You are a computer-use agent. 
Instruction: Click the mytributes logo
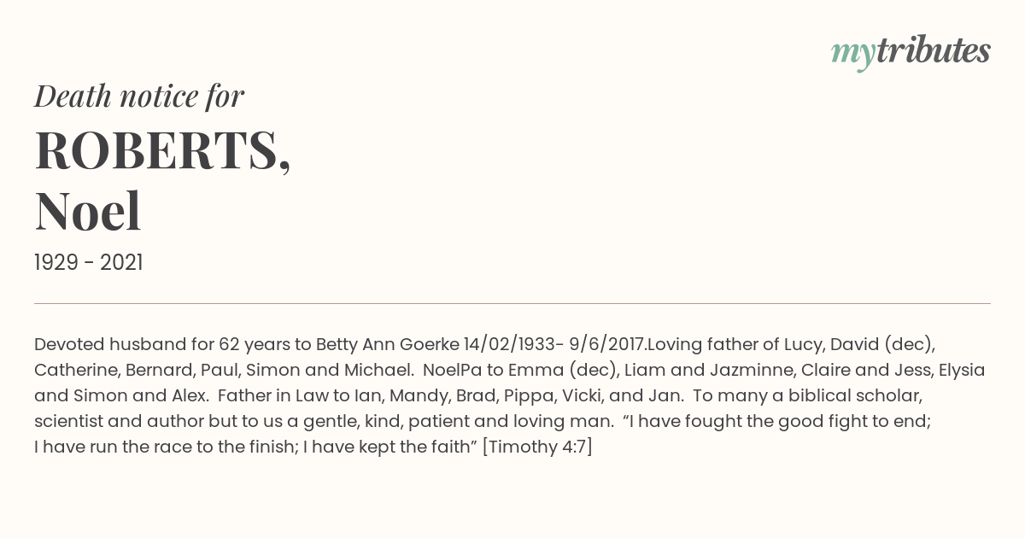click(911, 52)
